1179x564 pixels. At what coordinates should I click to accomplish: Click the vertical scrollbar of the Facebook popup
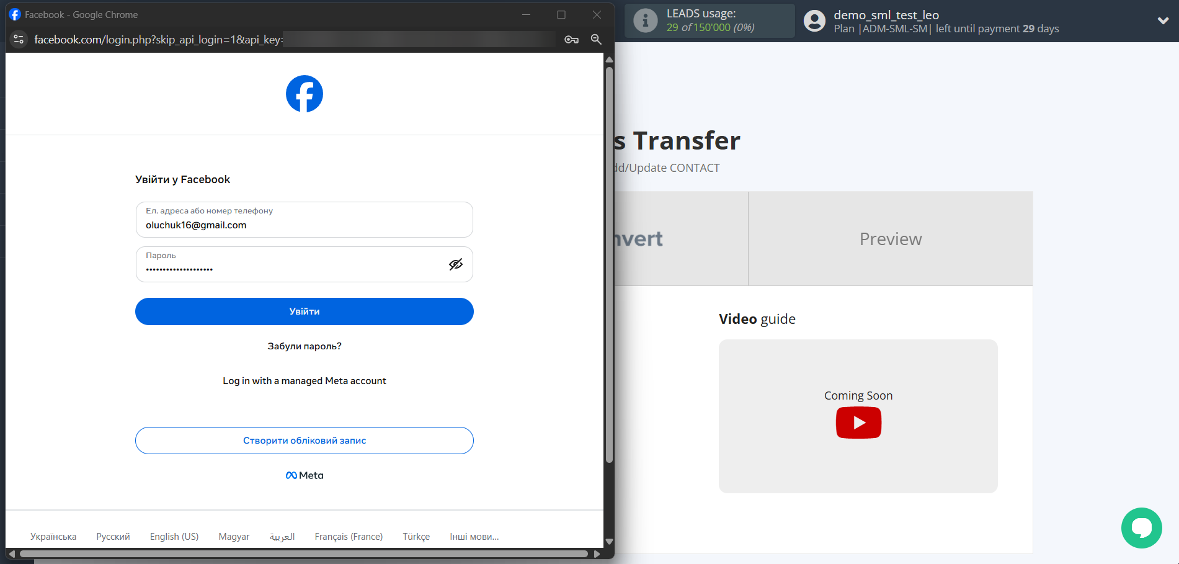pyautogui.click(x=609, y=265)
